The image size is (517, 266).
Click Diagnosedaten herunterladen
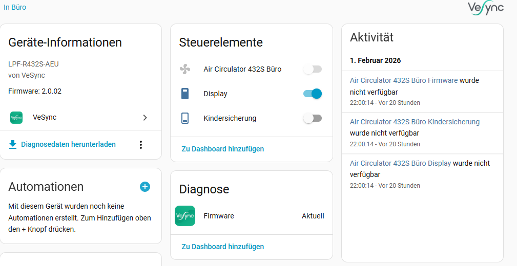[68, 145]
